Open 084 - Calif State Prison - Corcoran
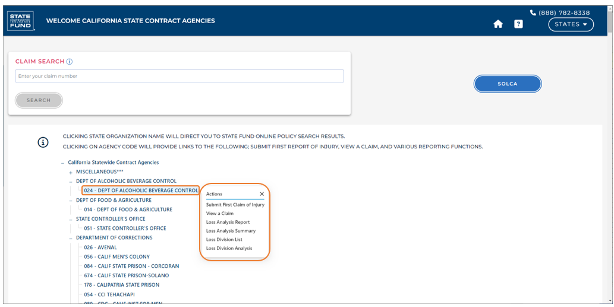The width and height of the screenshot is (614, 307). 131,266
